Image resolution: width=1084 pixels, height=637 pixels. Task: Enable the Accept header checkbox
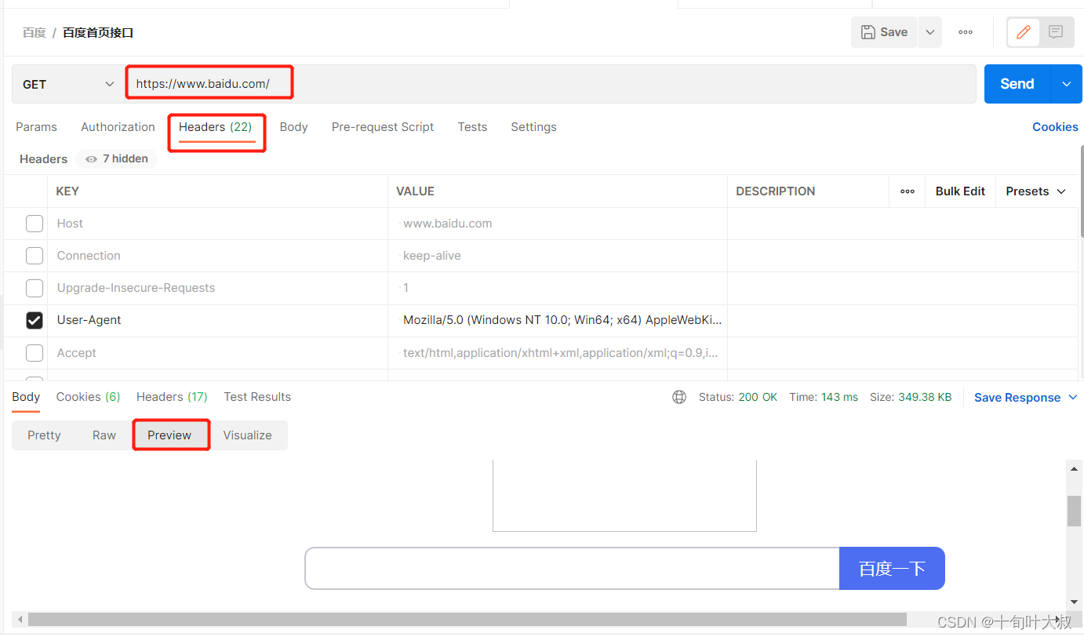click(x=35, y=353)
